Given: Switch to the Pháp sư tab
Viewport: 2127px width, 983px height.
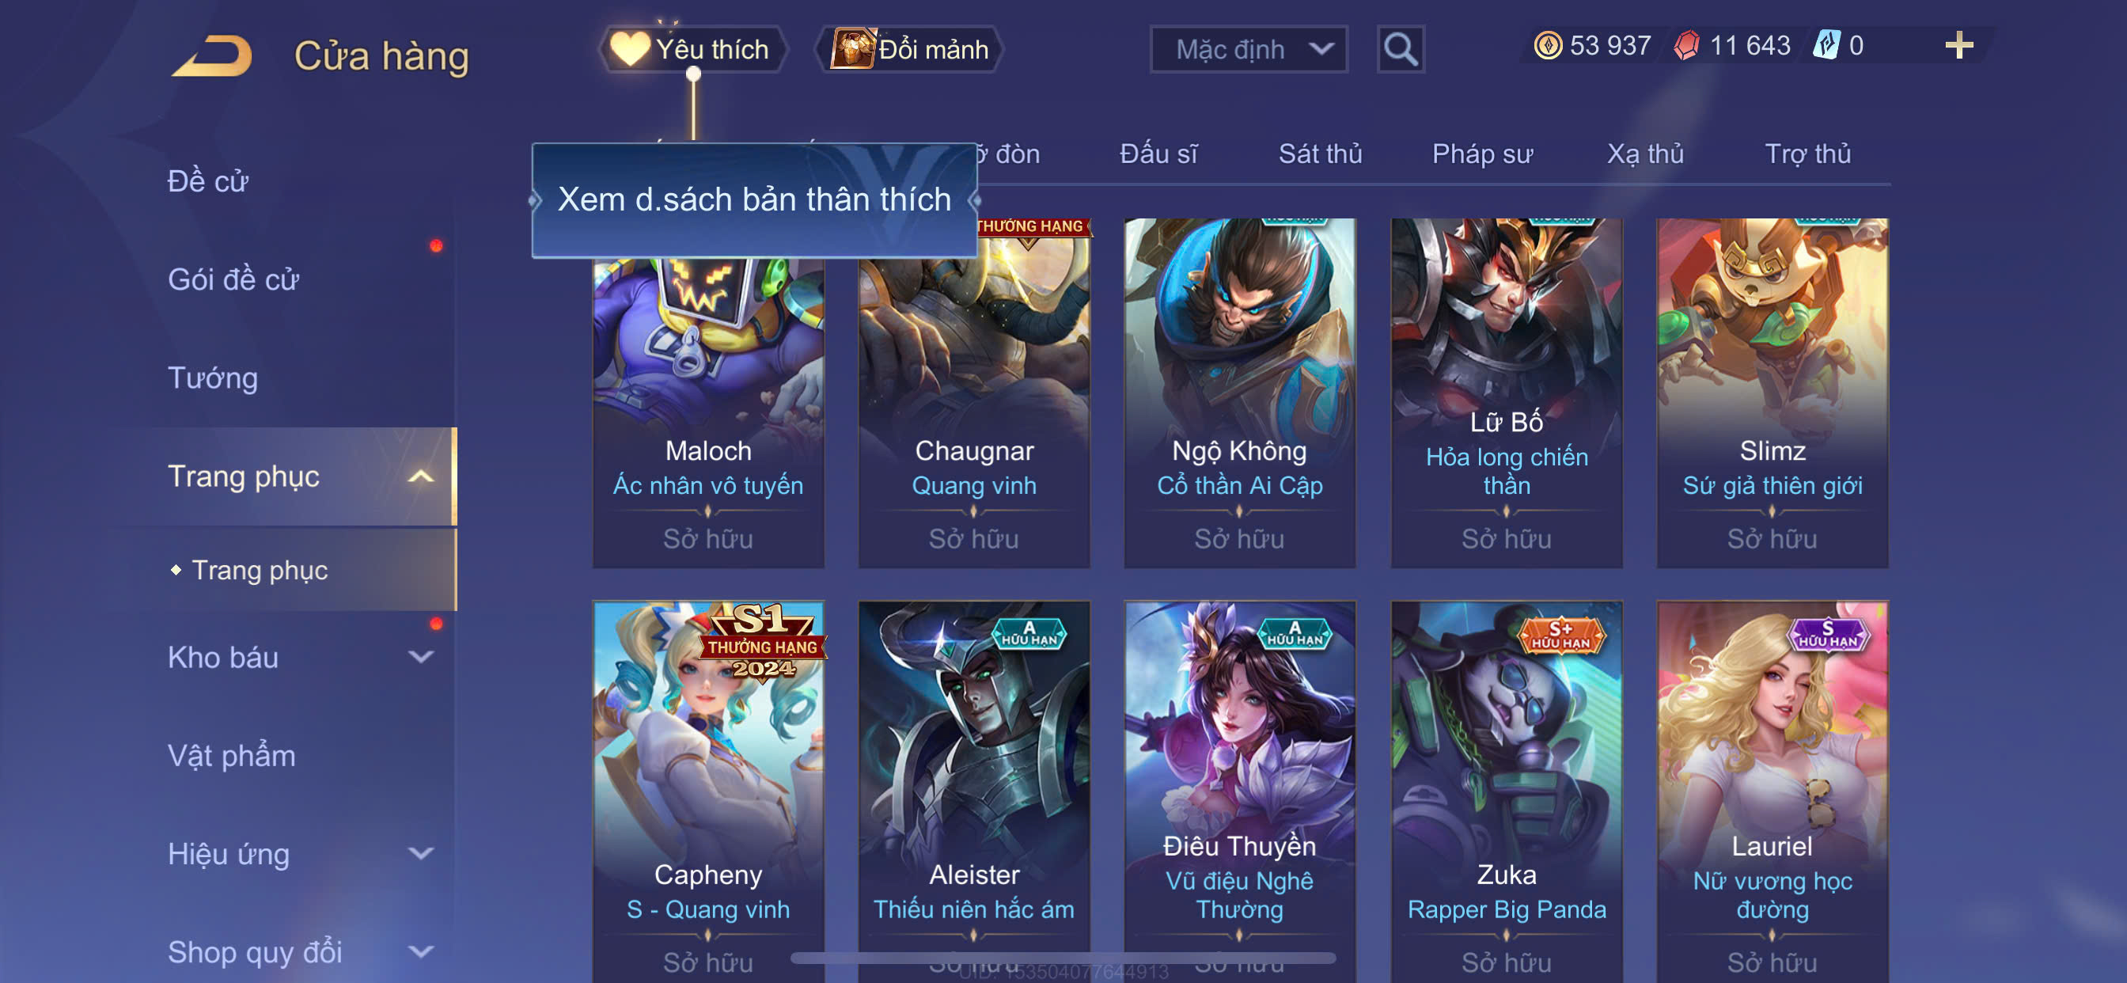Looking at the screenshot, I should pyautogui.click(x=1481, y=154).
